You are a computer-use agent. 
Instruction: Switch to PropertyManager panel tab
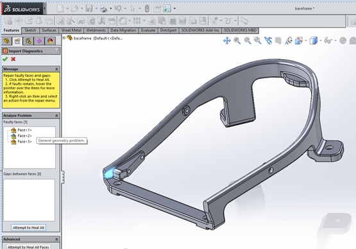(x=17, y=41)
